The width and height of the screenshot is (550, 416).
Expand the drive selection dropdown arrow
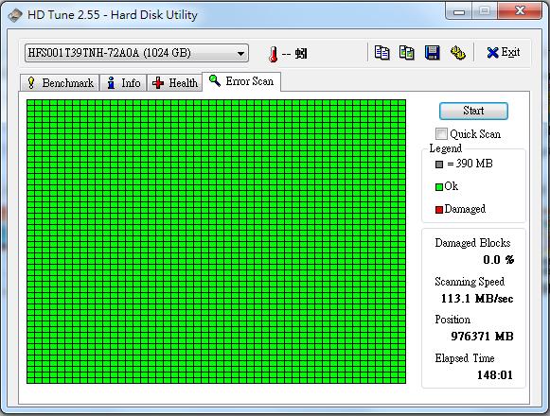(240, 54)
